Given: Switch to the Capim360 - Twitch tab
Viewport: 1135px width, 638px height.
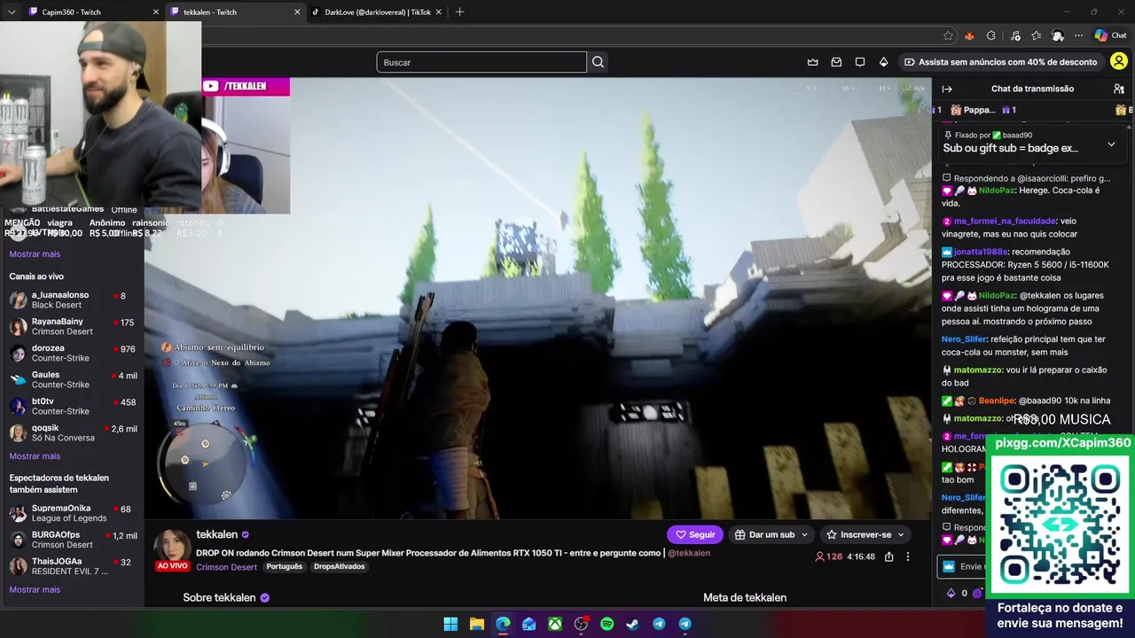Looking at the screenshot, I should tap(93, 12).
